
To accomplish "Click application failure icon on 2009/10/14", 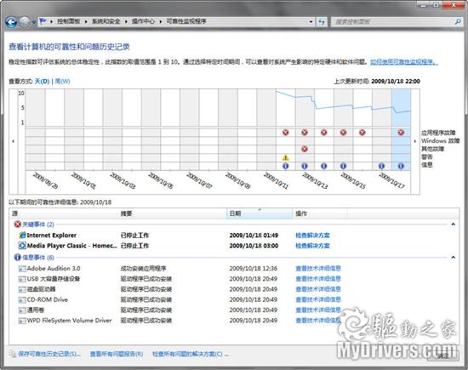I will tap(324, 132).
